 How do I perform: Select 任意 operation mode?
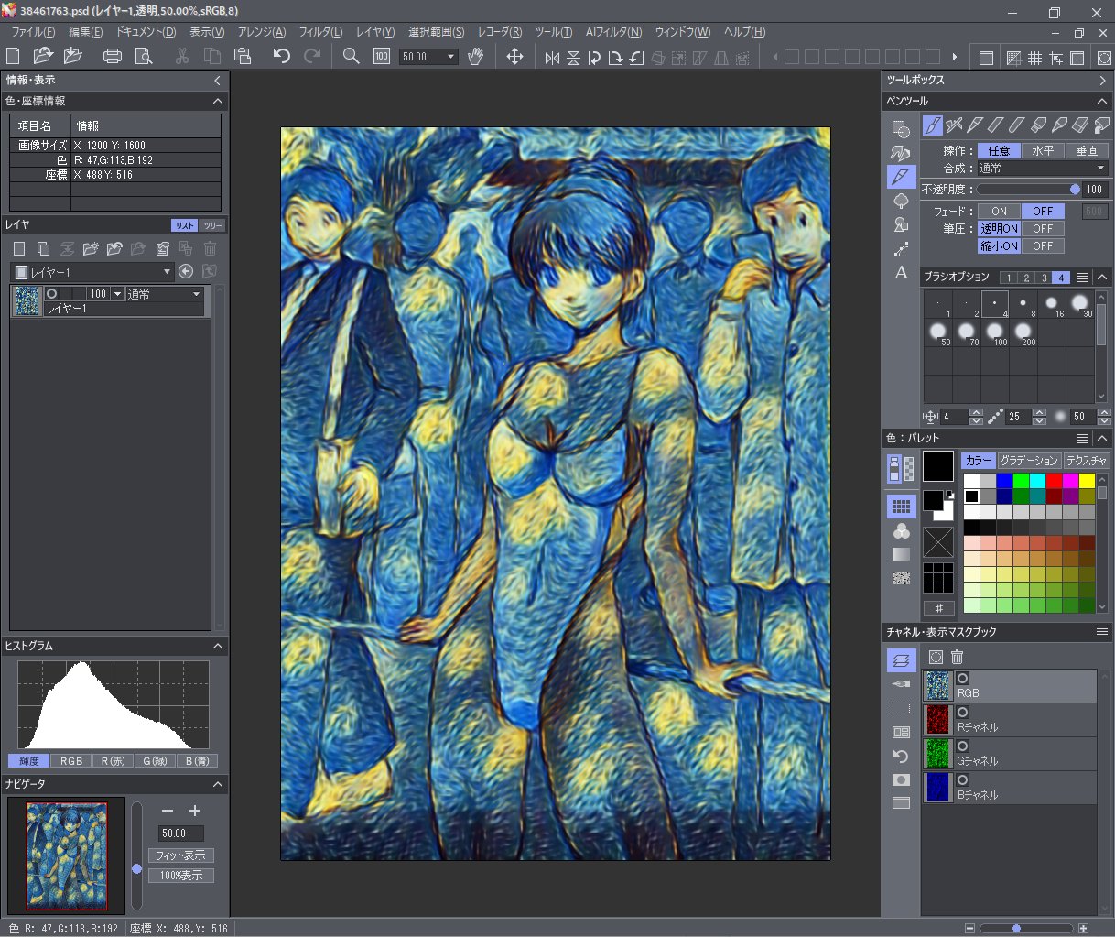coord(999,150)
